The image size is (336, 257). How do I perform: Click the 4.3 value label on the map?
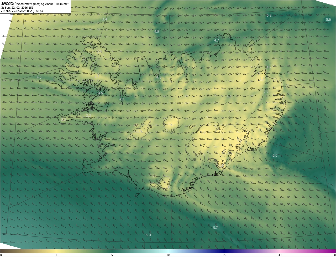(x=122, y=99)
